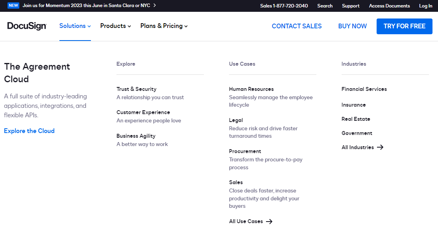Image resolution: width=438 pixels, height=244 pixels.
Task: Go to Financial Services industry
Action: (x=364, y=89)
